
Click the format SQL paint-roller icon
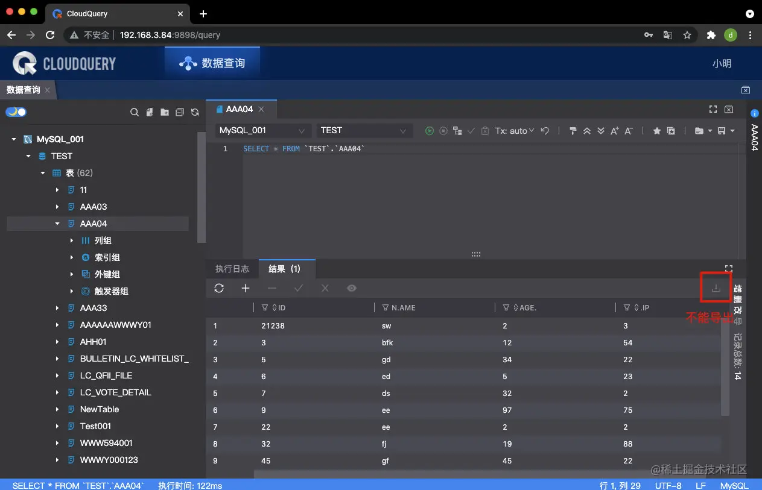click(x=573, y=131)
